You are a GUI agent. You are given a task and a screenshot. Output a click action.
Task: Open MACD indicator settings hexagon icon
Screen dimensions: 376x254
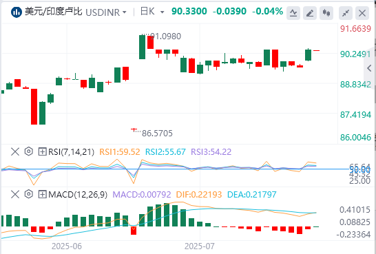click(x=28, y=194)
